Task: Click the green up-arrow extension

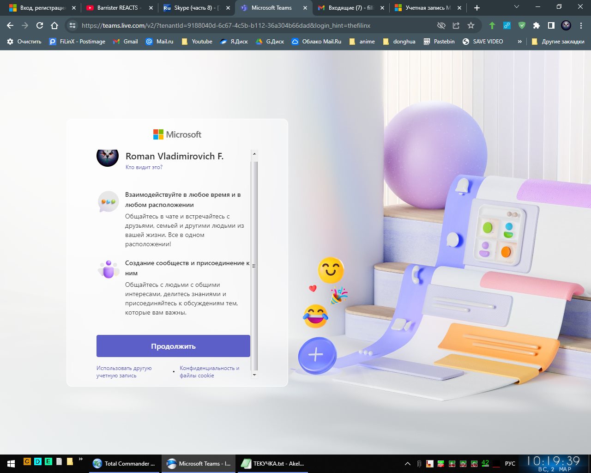Action: [492, 25]
